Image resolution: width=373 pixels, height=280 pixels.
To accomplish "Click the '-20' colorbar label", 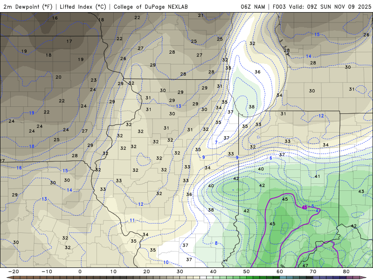I will tap(14, 272).
